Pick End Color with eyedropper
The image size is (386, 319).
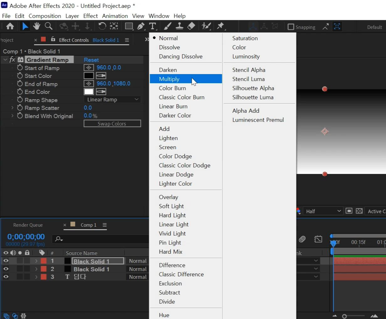pyautogui.click(x=101, y=92)
